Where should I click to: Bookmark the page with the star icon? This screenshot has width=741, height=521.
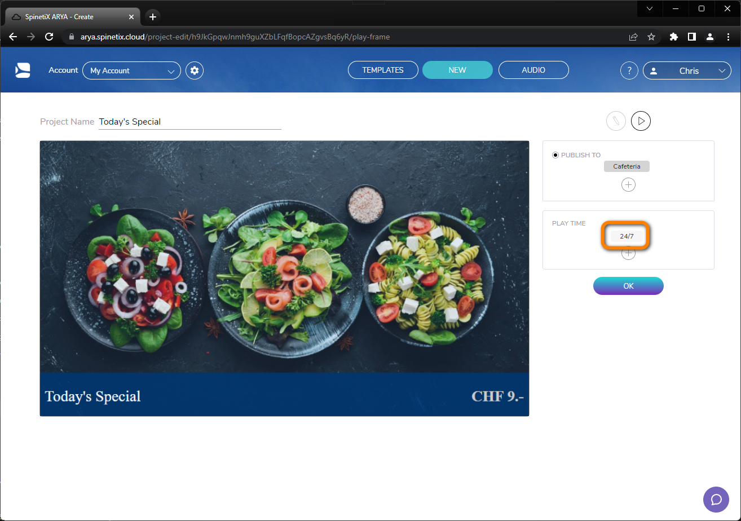pyautogui.click(x=651, y=36)
